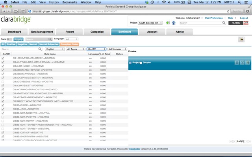Reload the page with the address bar icon

point(228,11)
